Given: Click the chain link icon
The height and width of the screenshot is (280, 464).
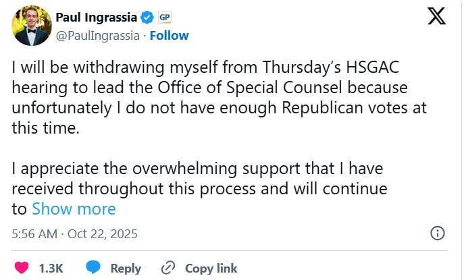Looking at the screenshot, I should tap(169, 268).
